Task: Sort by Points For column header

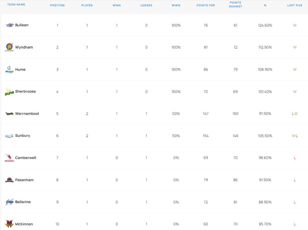Action: tap(206, 5)
